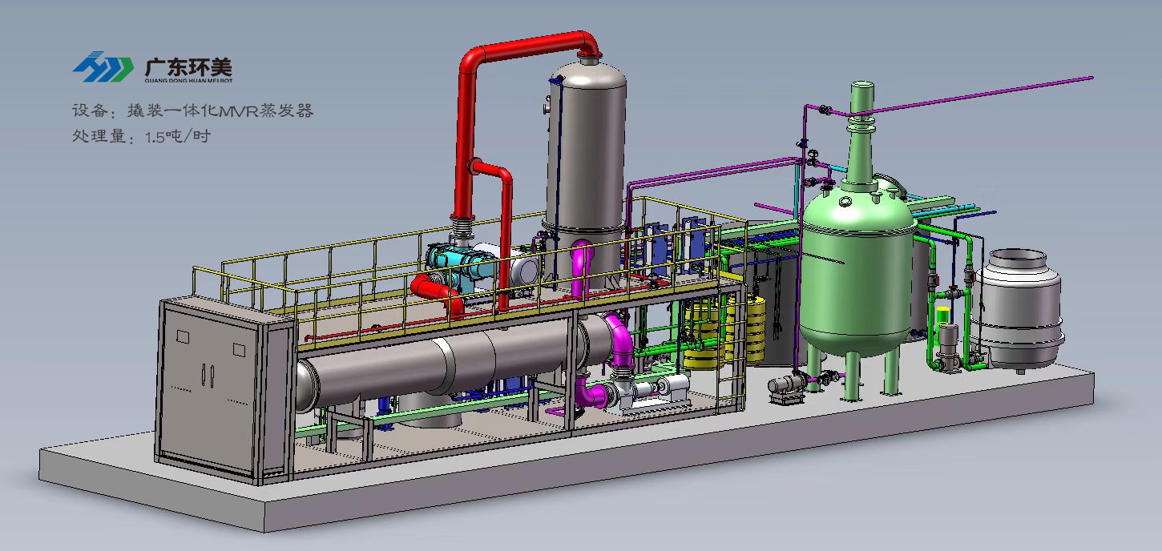Select the cyan compressor on the platform
This screenshot has height=551, width=1162.
click(x=450, y=262)
